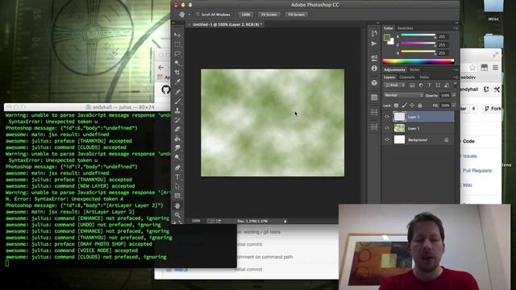Screen dimensions: 516x290
Task: Open Pull Requests link in browser
Action: [477, 171]
